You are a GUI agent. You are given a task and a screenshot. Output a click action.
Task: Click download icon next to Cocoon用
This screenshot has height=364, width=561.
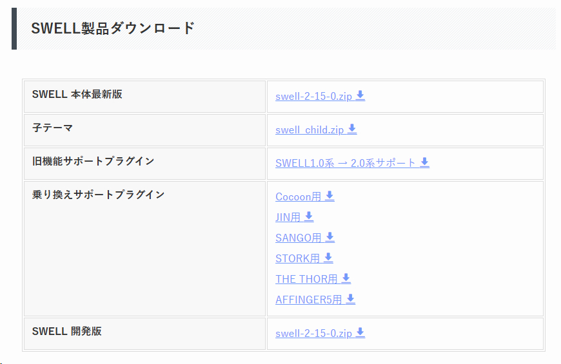(x=330, y=196)
